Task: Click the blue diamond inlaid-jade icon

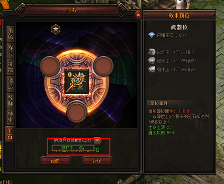Action: point(152,35)
